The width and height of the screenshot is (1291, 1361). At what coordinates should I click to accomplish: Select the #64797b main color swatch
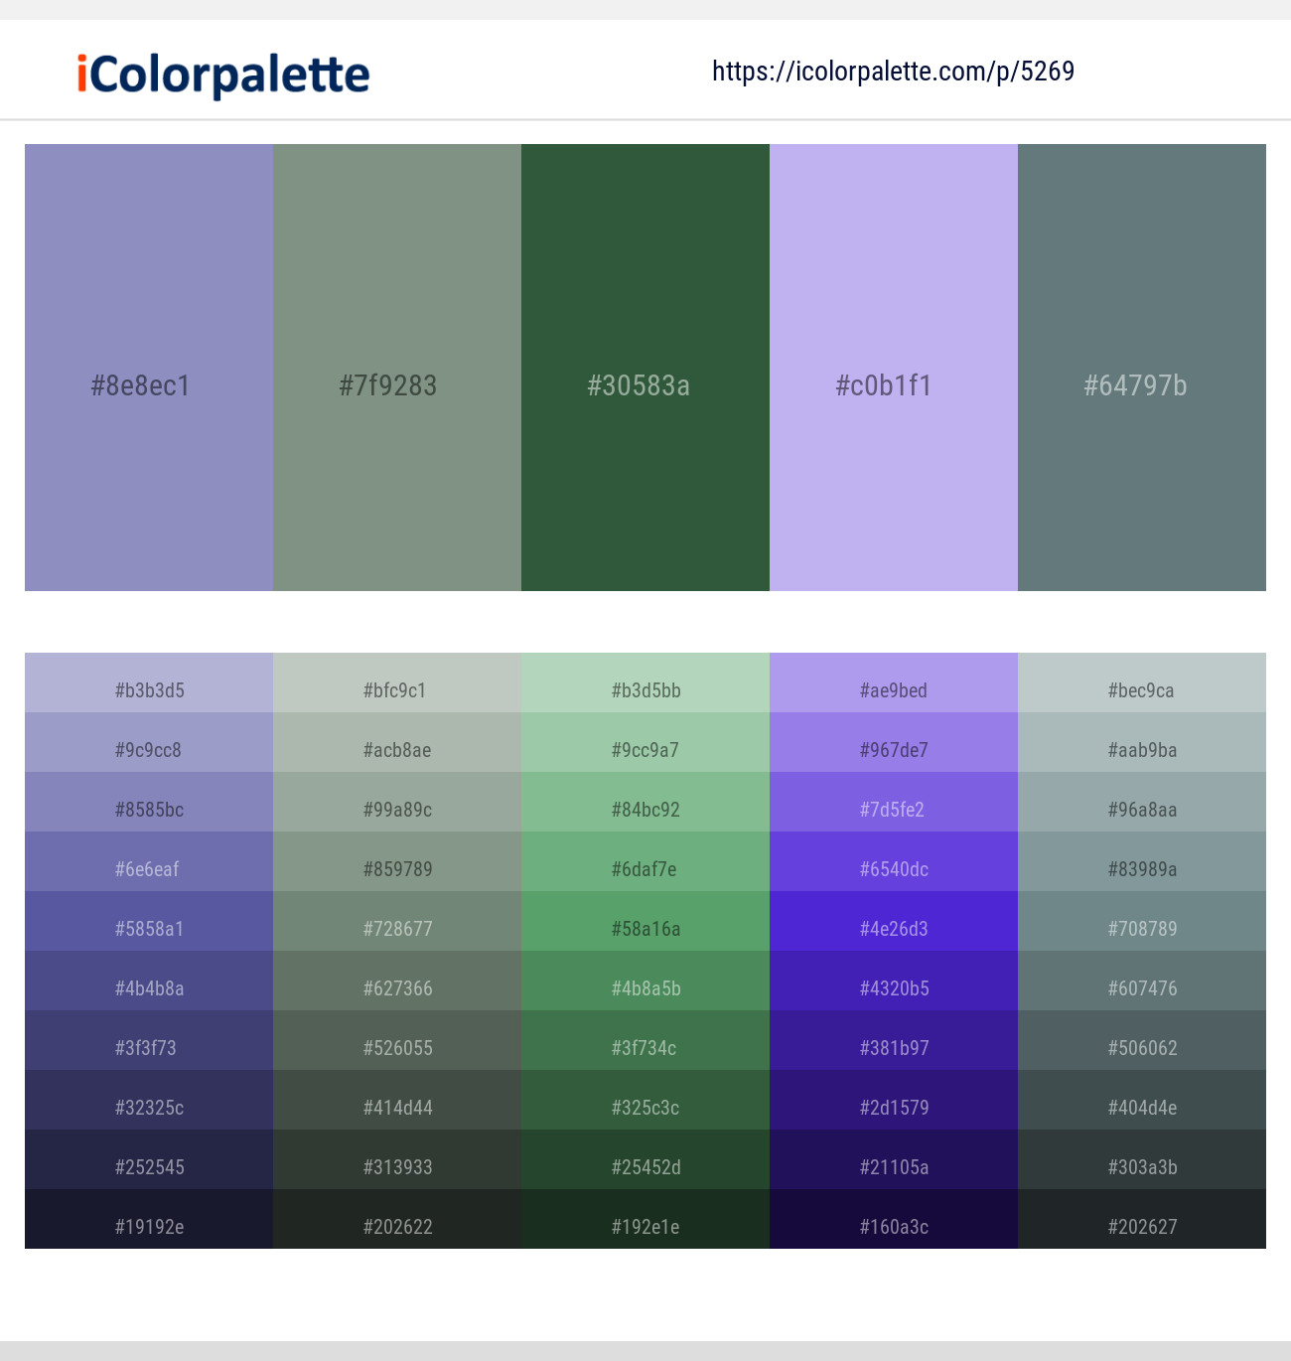(x=1141, y=368)
